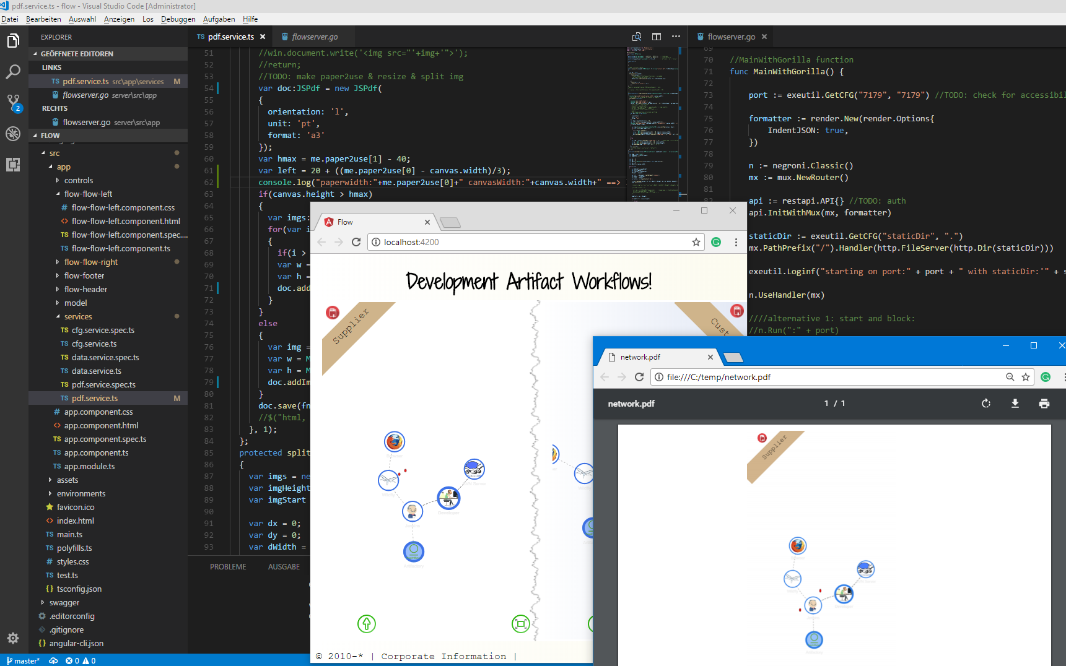Open Source Control view with badge 2
This screenshot has height=666, width=1066.
point(13,103)
